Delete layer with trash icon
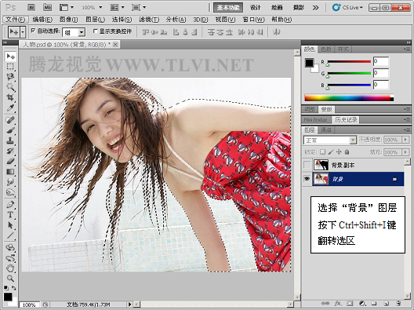This screenshot has width=414, height=310. pyautogui.click(x=398, y=304)
